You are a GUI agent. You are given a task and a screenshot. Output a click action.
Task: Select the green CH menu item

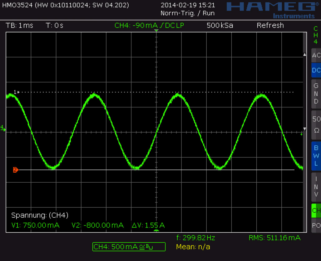[x=316, y=211]
